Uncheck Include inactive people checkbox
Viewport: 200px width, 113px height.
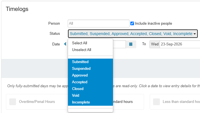(x=132, y=24)
